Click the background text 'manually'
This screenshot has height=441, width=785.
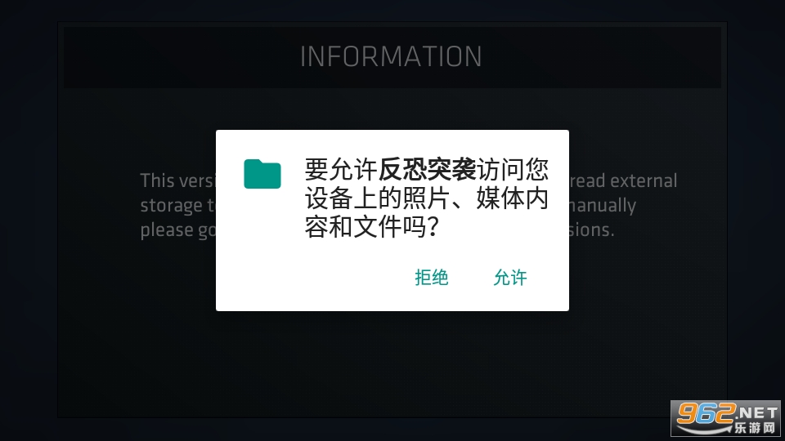click(x=603, y=206)
